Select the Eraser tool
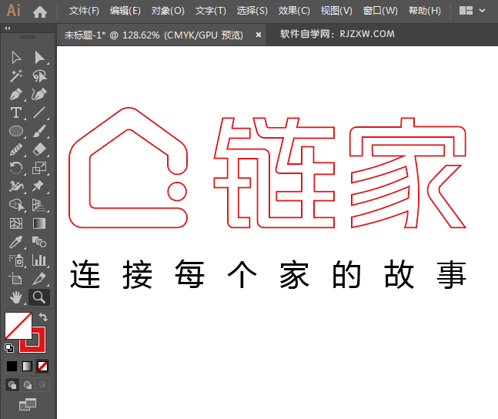This screenshot has width=498, height=419. [x=39, y=149]
